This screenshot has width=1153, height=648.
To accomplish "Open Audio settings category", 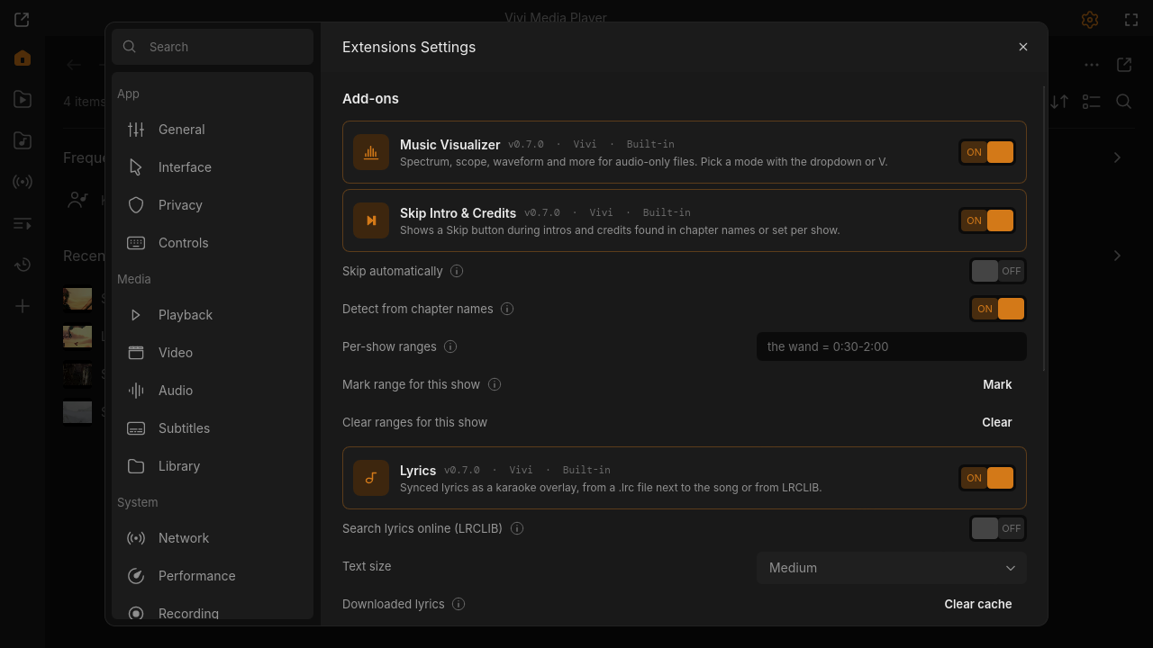I will click(x=213, y=391).
